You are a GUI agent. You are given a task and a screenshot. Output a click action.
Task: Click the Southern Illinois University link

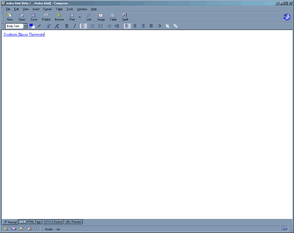24,34
